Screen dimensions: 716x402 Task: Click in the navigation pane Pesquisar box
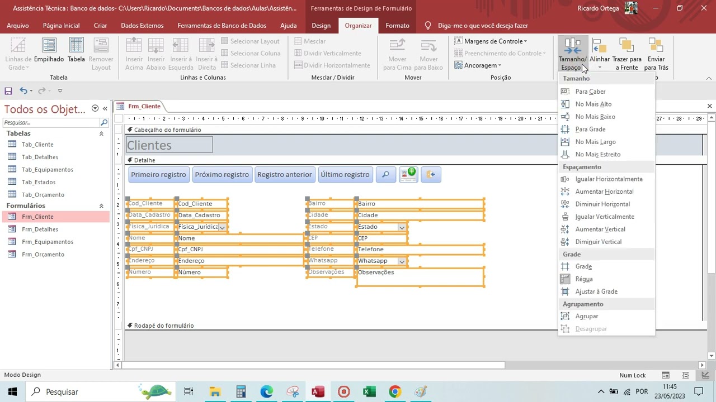(x=50, y=122)
